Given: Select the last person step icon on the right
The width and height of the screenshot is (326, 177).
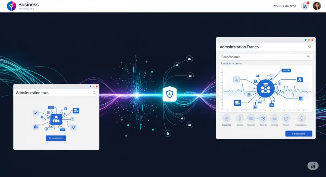Looking at the screenshot, I should tap(301, 118).
